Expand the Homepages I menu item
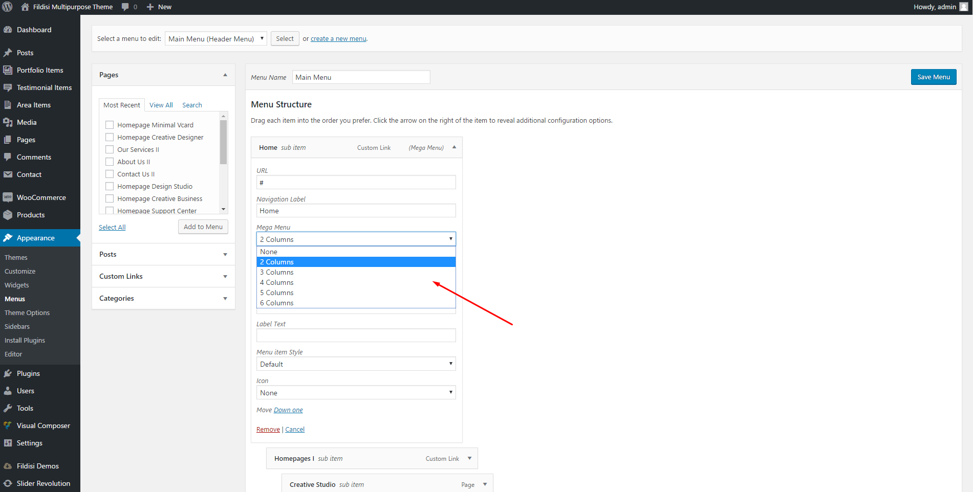The width and height of the screenshot is (973, 492). coord(469,458)
